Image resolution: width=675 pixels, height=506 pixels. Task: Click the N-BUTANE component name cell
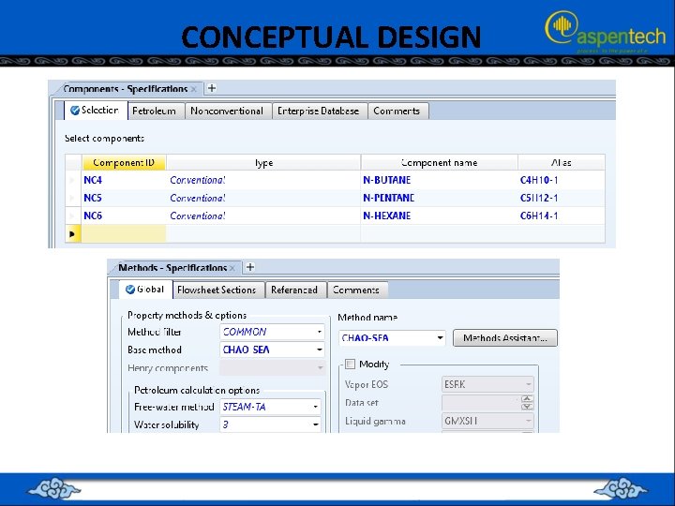pyautogui.click(x=439, y=180)
